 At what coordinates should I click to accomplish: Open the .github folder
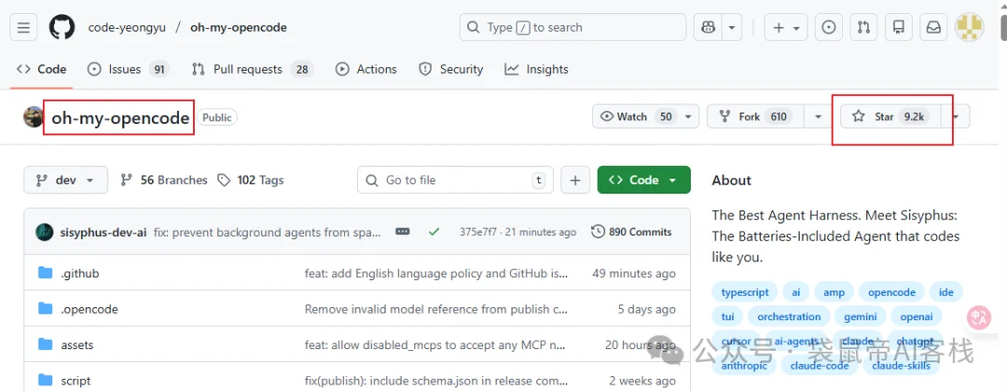(80, 274)
